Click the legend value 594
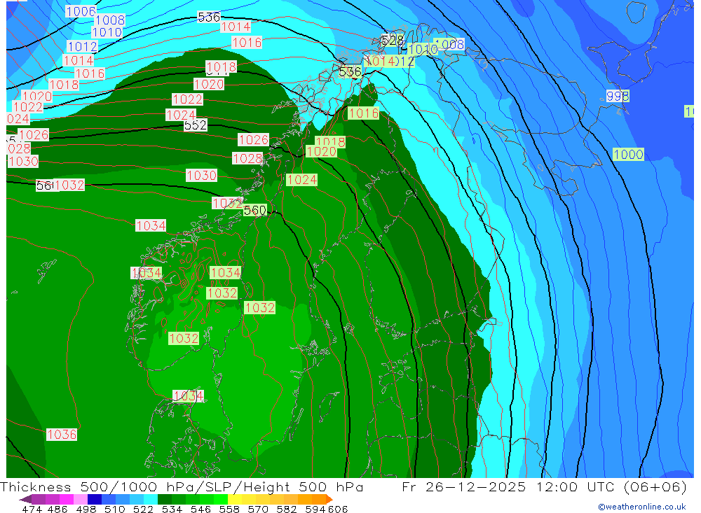This screenshot has height=513, width=701. 315,509
